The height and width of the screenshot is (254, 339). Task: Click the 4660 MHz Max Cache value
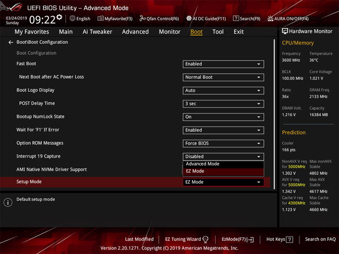click(318, 210)
